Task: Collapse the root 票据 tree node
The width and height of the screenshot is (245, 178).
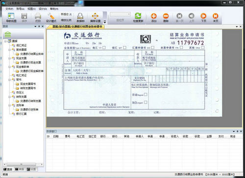Action: [5, 41]
